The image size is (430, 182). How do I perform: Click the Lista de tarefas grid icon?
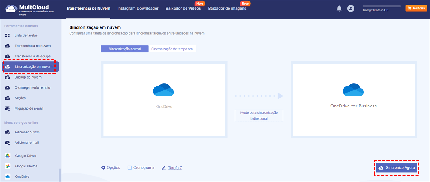(x=7, y=35)
